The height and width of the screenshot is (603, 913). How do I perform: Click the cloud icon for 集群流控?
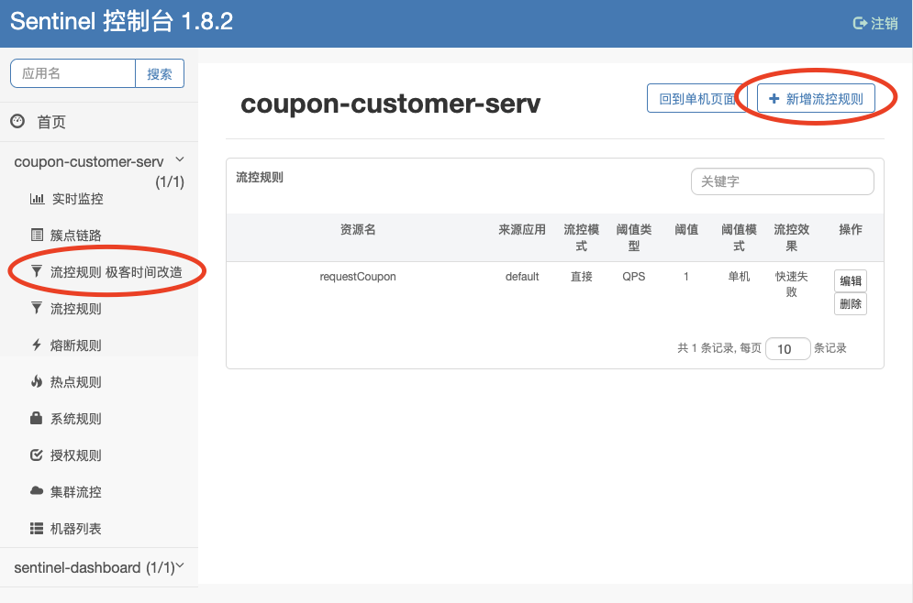(x=37, y=492)
